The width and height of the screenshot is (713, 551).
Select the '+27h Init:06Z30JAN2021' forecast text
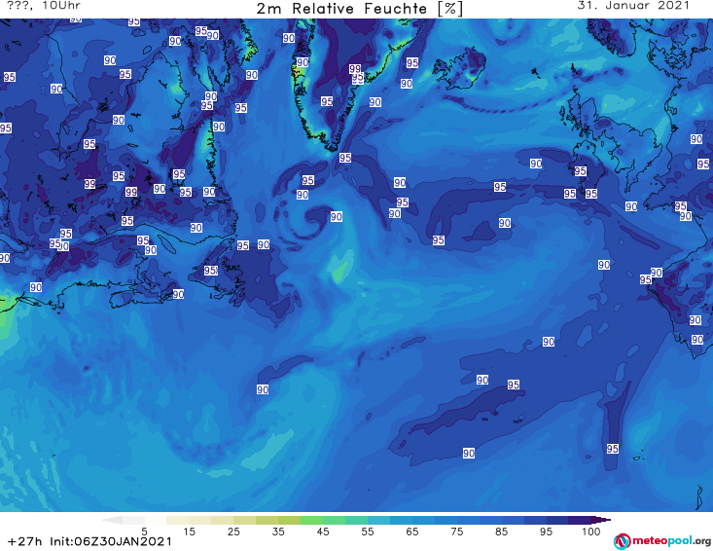click(x=90, y=541)
